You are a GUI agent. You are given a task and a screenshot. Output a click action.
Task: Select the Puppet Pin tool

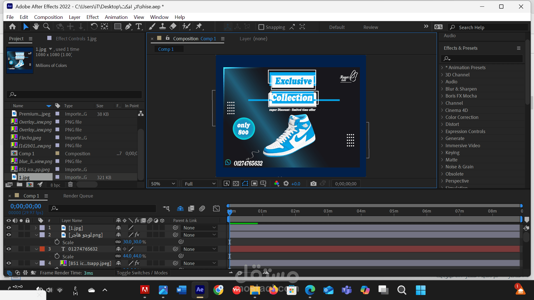point(199,27)
